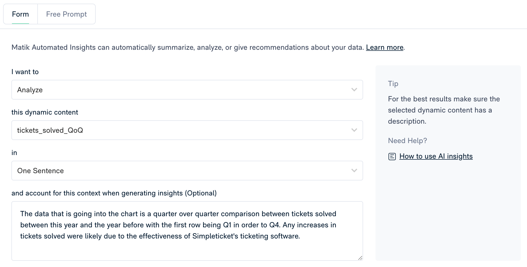Viewport: 527px width, 267px height.
Task: Open the tickets_solved_QoQ dynamic content dropdown
Action: (x=182, y=130)
